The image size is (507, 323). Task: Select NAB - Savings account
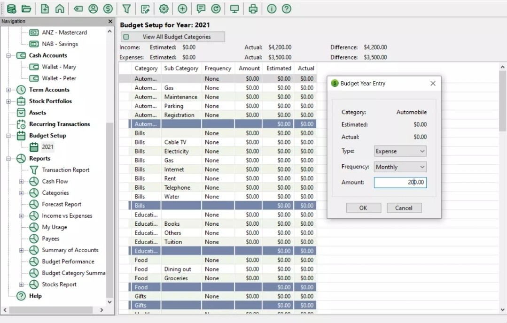(60, 44)
